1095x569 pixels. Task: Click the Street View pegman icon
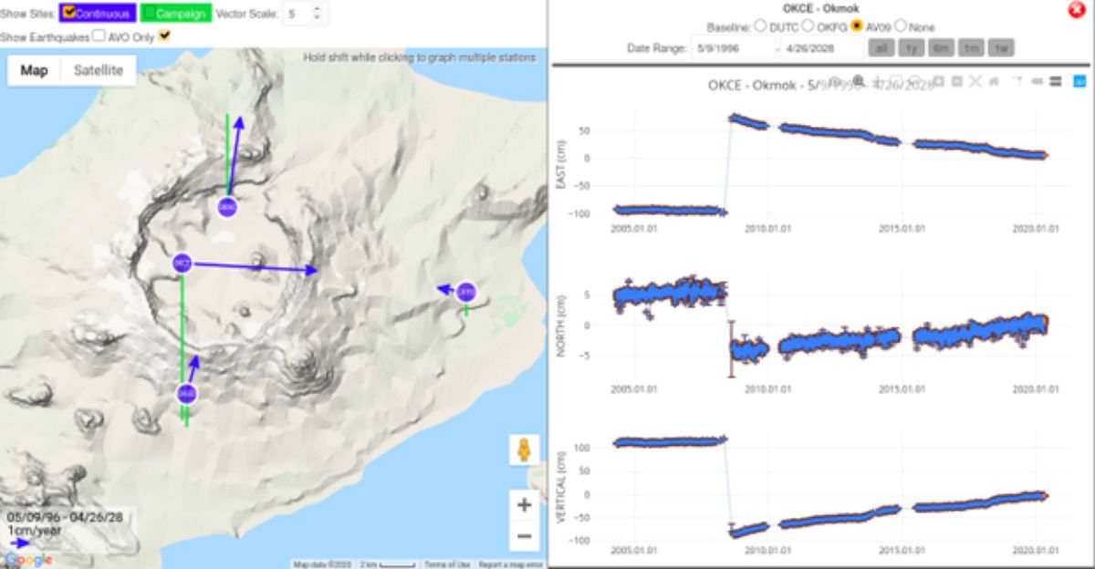524,451
